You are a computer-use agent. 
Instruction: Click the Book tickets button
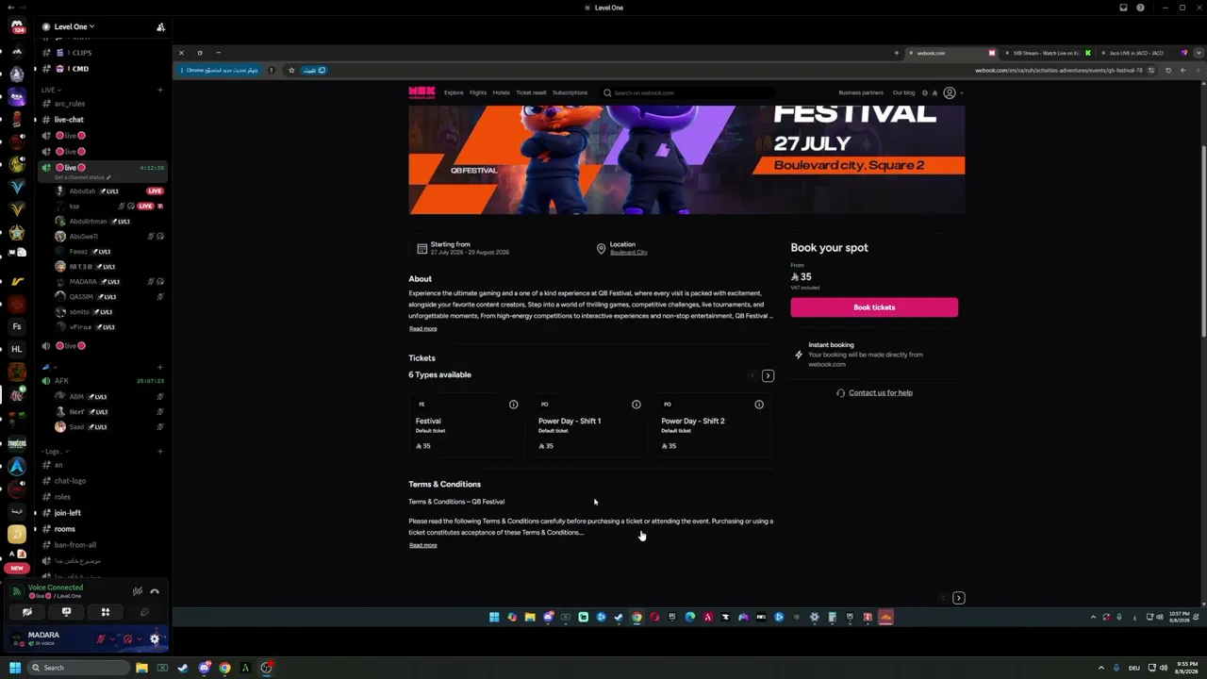pyautogui.click(x=874, y=307)
